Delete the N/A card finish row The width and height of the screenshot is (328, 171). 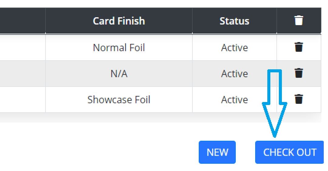pyautogui.click(x=299, y=73)
